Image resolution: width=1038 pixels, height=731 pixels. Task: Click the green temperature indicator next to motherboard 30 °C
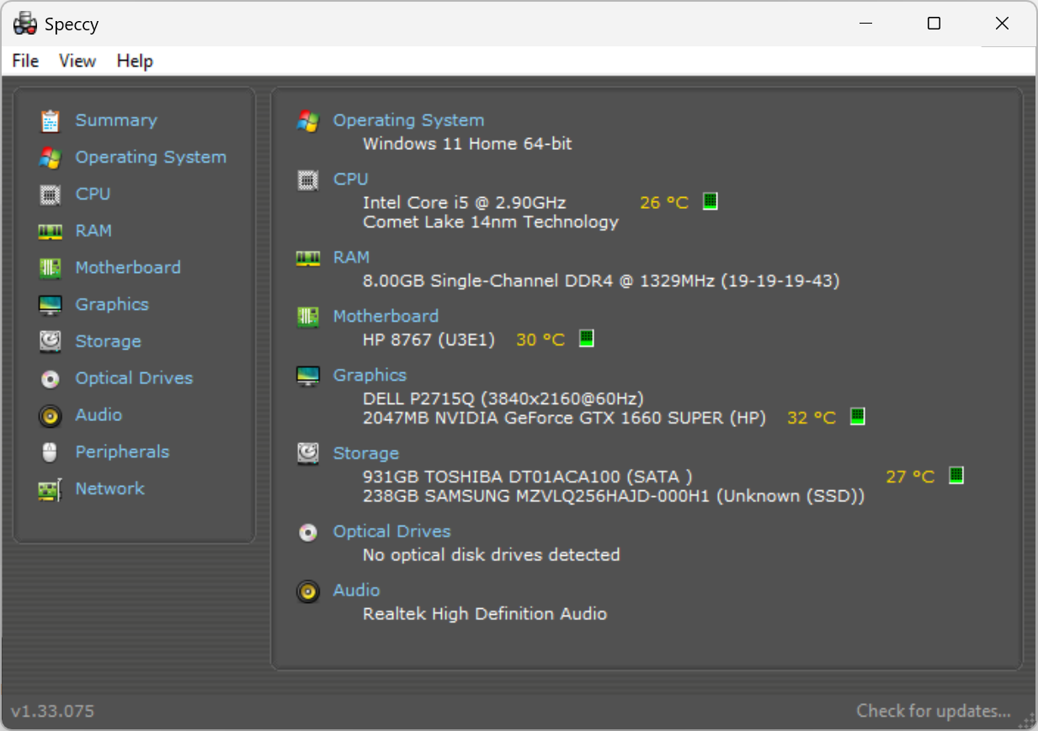(x=587, y=339)
